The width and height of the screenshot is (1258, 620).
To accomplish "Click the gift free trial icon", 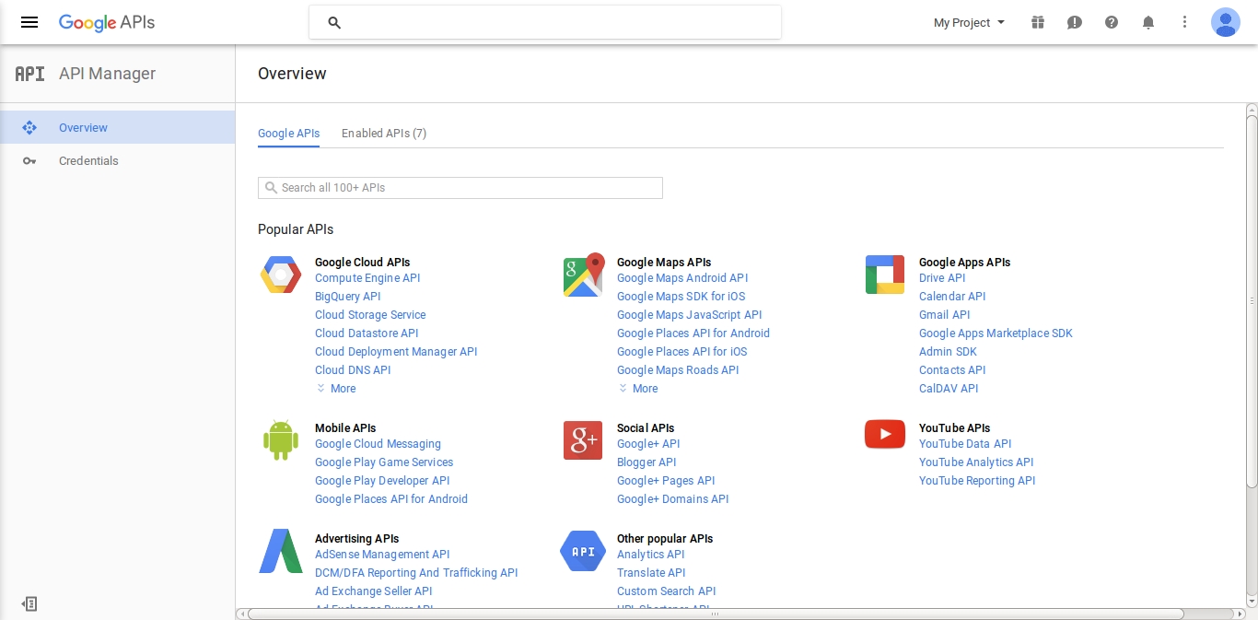I will click(x=1038, y=22).
